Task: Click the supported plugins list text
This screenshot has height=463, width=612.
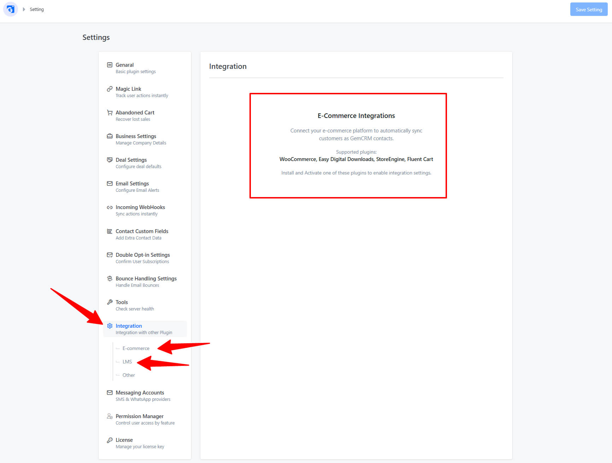Action: (x=356, y=159)
